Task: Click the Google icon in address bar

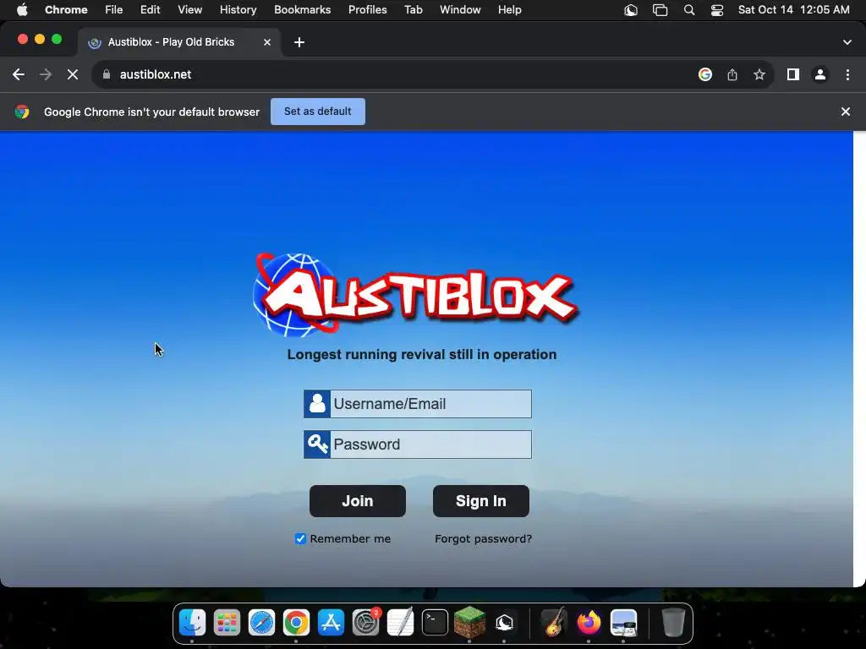Action: (704, 74)
